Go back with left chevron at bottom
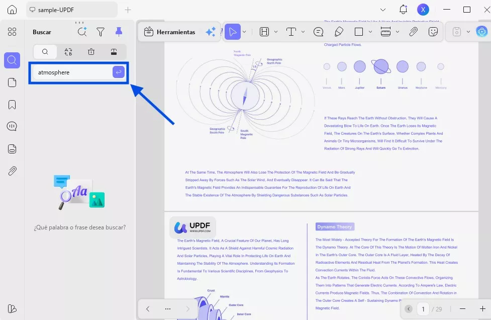This screenshot has height=320, width=491. point(148,309)
